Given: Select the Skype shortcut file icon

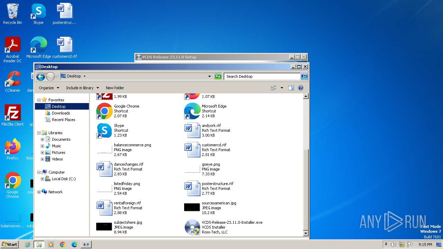Looking at the screenshot, I should [x=104, y=130].
